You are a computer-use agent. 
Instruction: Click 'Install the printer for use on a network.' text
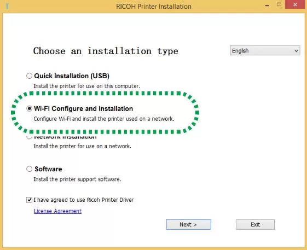coord(83,146)
